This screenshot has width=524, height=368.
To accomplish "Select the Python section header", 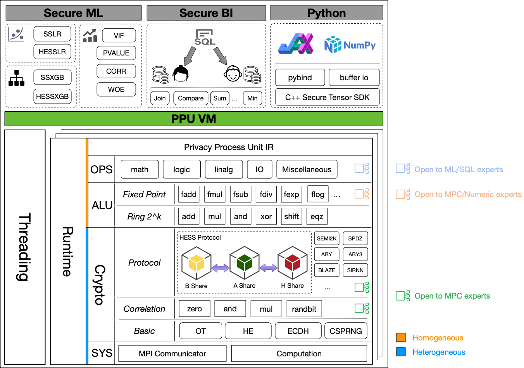I will coord(327,13).
